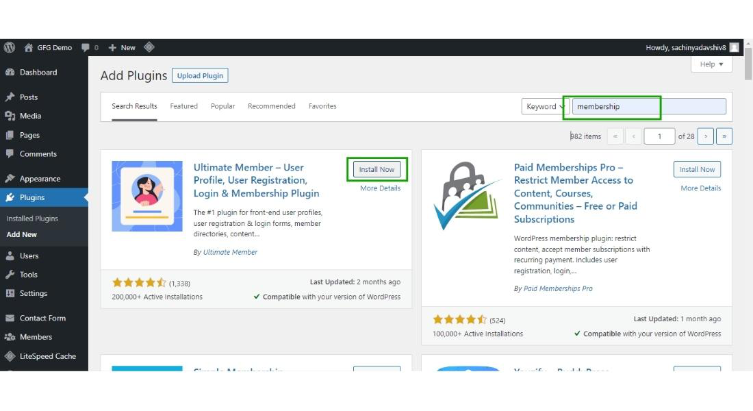Click Howdy, sachinyadavshiv8 account text

click(x=685, y=47)
